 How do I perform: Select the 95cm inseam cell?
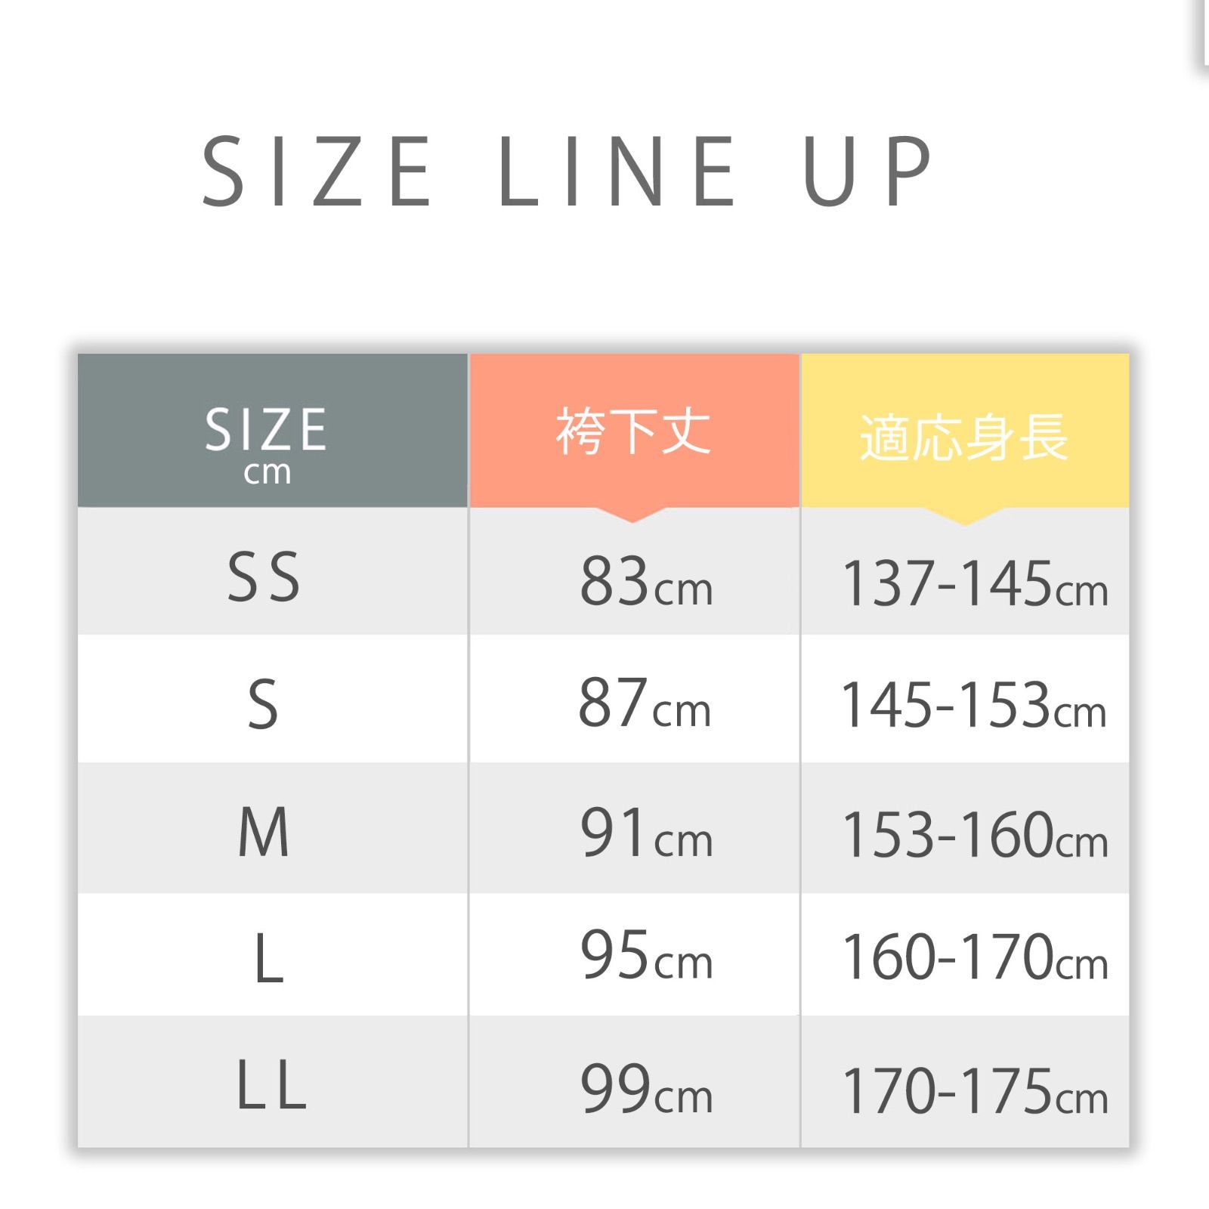[645, 956]
